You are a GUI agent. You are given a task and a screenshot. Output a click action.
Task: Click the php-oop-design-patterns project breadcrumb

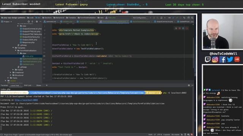pyautogui.click(x=13, y=18)
